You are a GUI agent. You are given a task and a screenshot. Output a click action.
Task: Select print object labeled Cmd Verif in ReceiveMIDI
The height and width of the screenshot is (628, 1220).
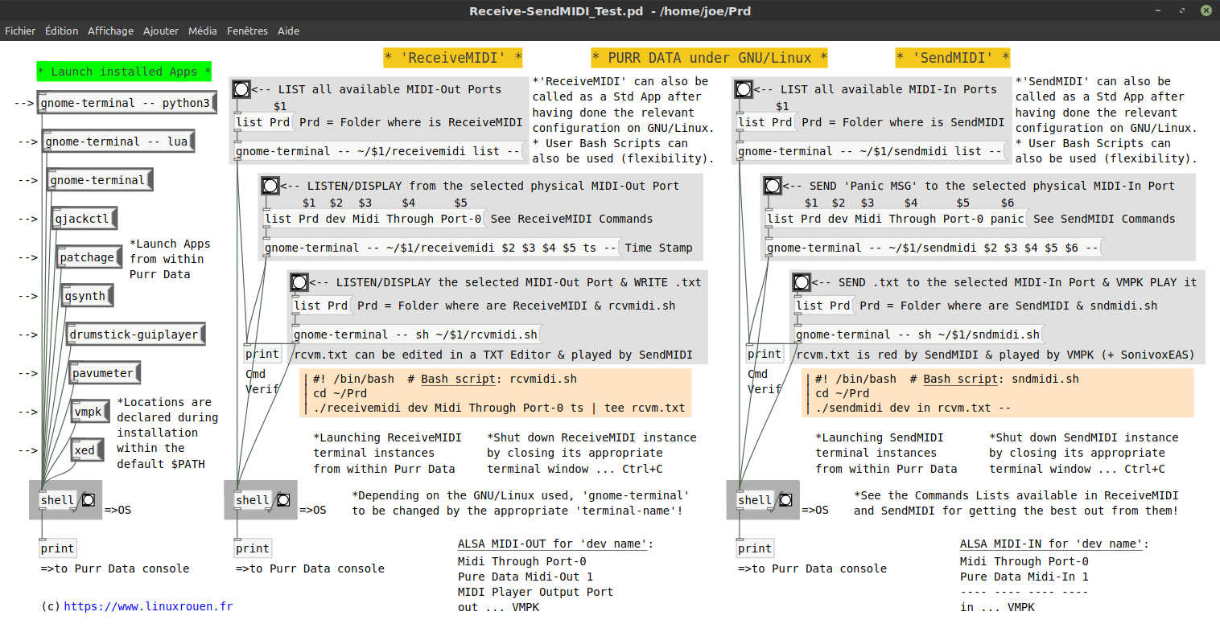point(262,354)
